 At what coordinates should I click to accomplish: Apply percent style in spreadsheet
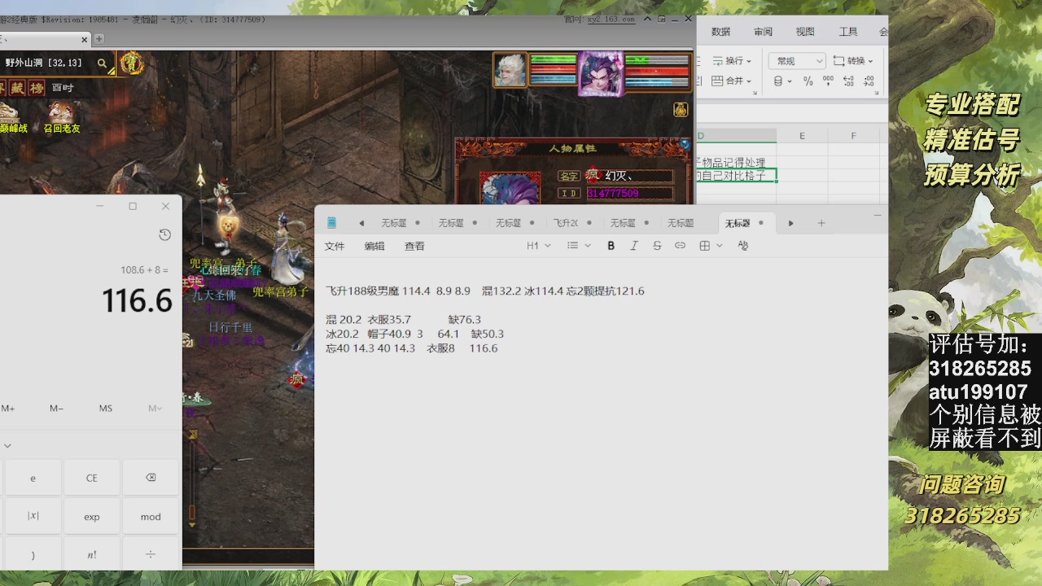808,81
